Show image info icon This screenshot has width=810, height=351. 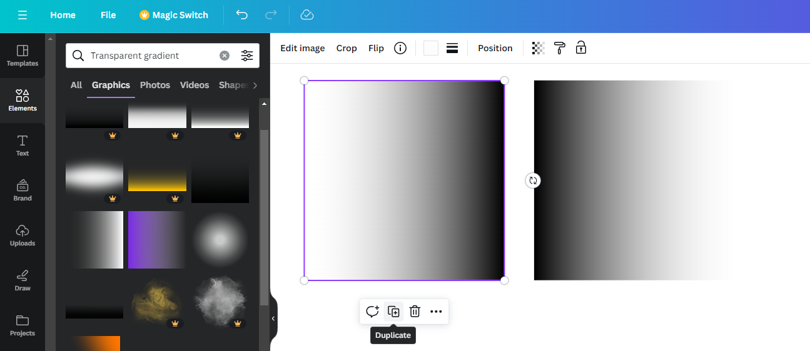(400, 48)
